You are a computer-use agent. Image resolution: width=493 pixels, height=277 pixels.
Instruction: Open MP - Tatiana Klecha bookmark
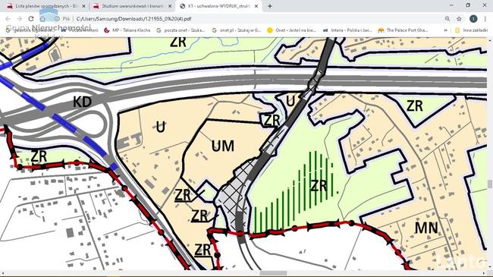pos(127,30)
